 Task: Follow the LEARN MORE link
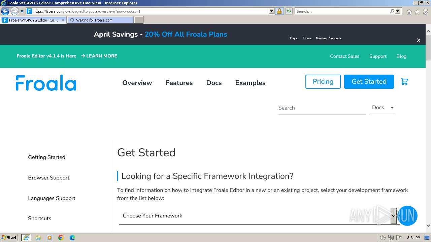pos(99,56)
